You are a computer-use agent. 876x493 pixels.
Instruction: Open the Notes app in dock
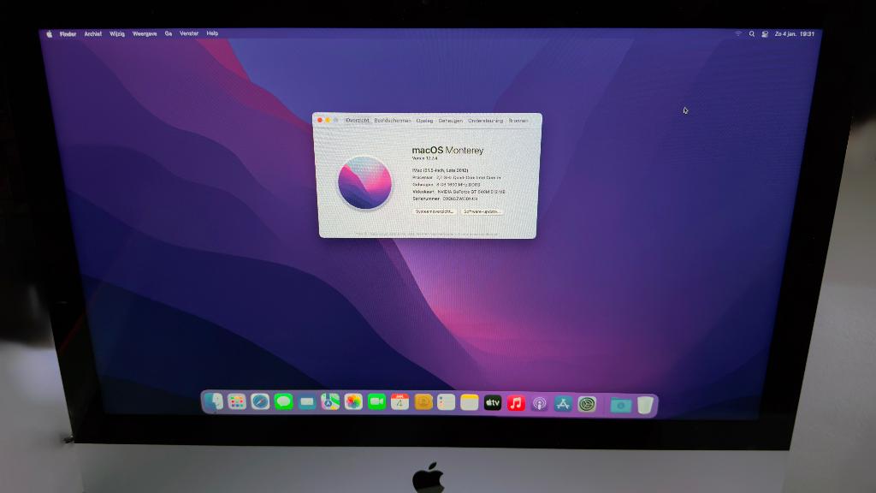(x=470, y=402)
